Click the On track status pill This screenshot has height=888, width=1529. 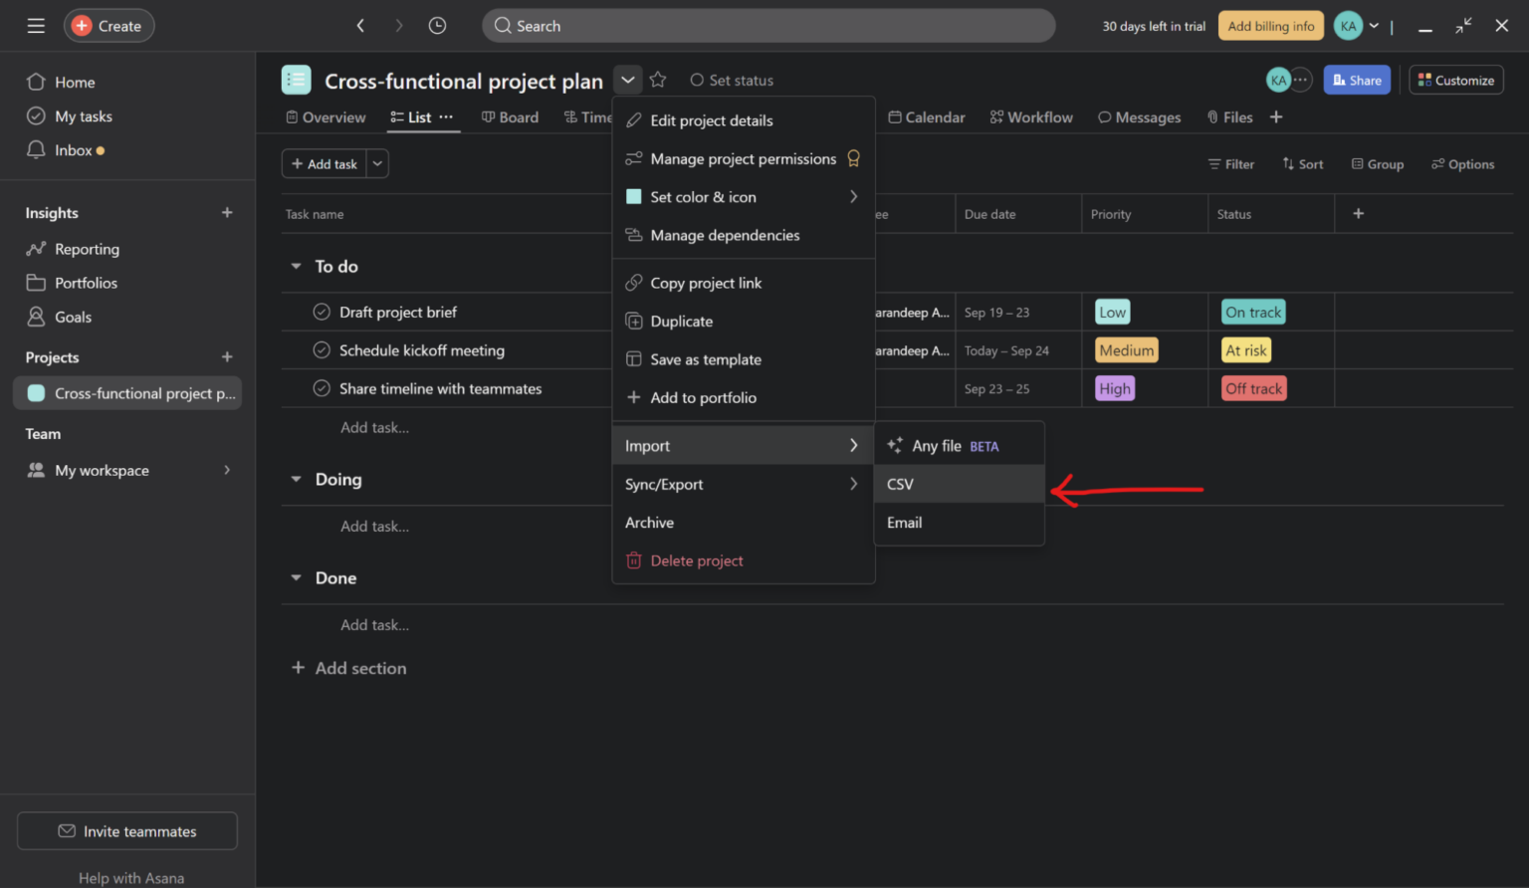(x=1252, y=312)
